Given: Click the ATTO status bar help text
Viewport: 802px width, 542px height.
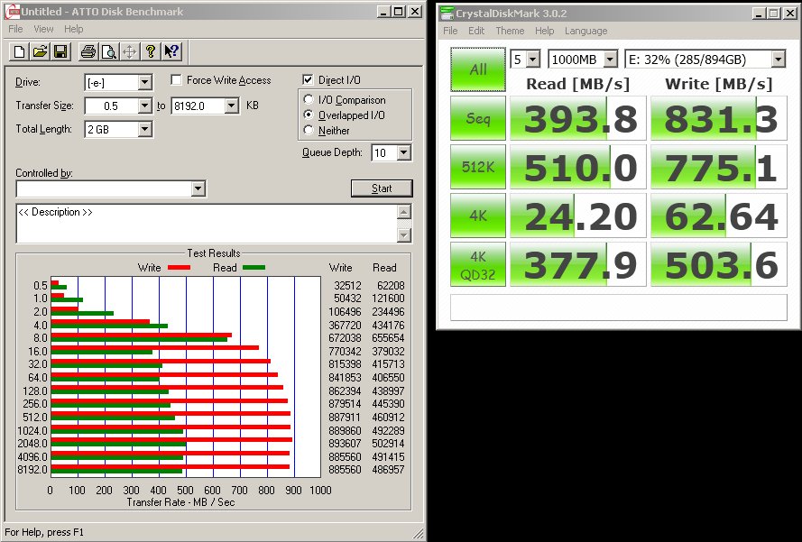Looking at the screenshot, I should click(x=44, y=532).
